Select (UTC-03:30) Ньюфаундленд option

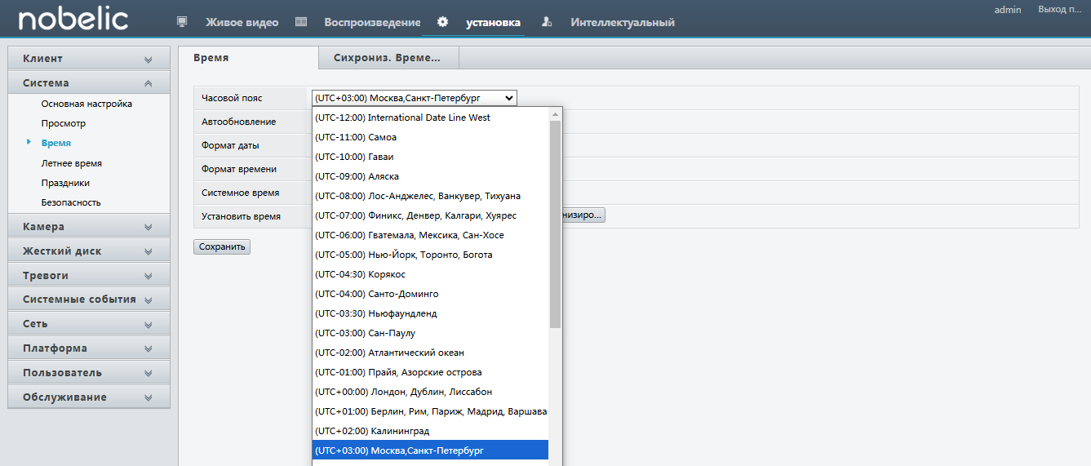(x=430, y=313)
